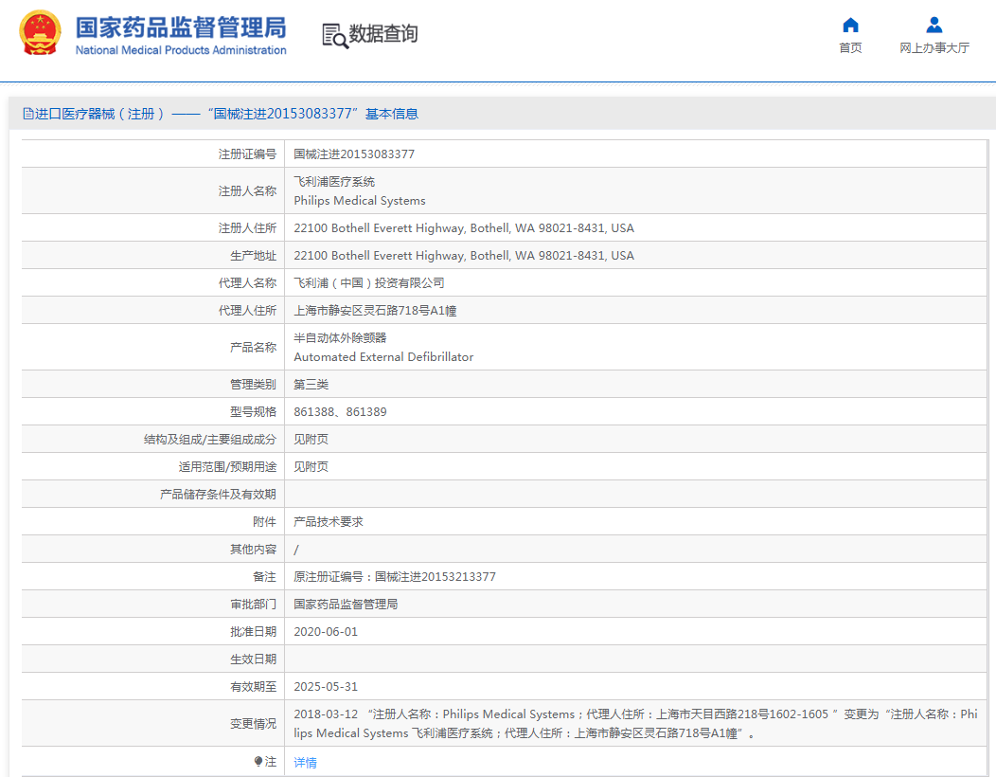
Task: Click the 网上办事大厅 user icon
Action: coord(934,26)
